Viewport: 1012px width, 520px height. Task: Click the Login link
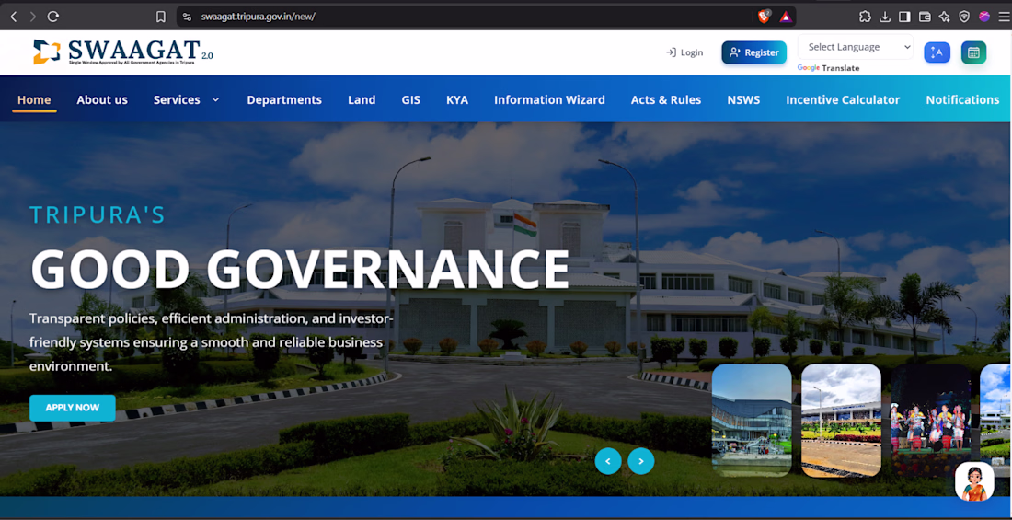[x=684, y=52]
